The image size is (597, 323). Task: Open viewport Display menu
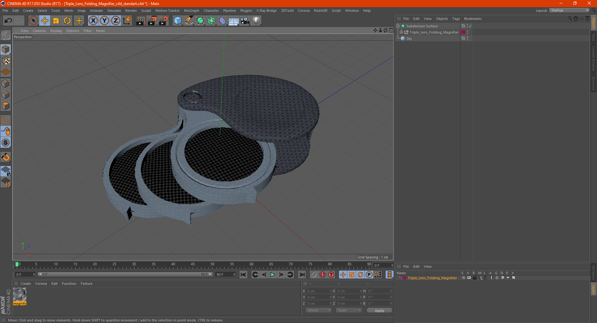(x=56, y=31)
